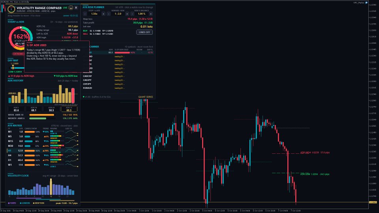The image size is (379, 213).
Task: Click the LONDON session legend
Action: point(25,203)
